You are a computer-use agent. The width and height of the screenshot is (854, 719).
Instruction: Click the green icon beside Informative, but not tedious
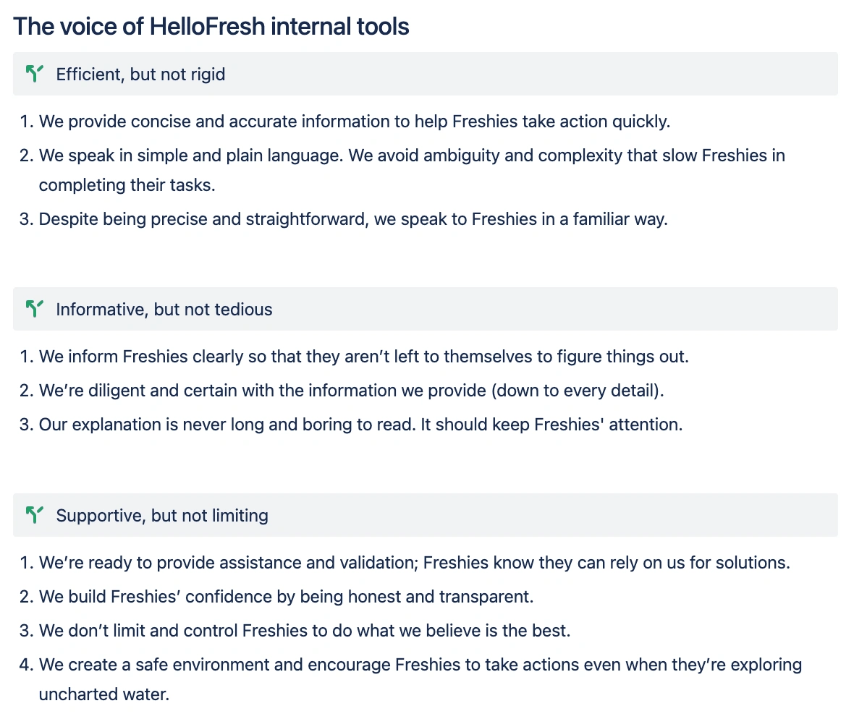[34, 309]
